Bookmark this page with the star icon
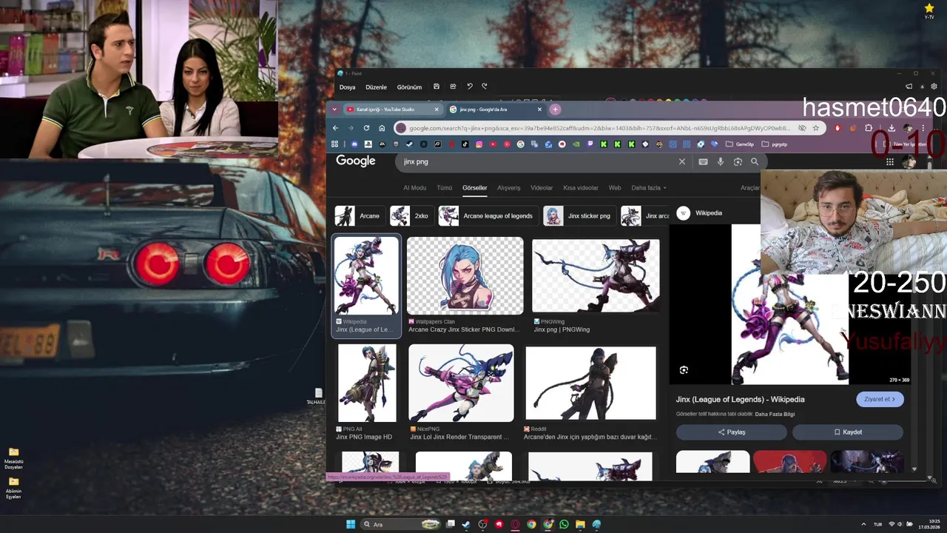This screenshot has width=947, height=533. click(816, 128)
